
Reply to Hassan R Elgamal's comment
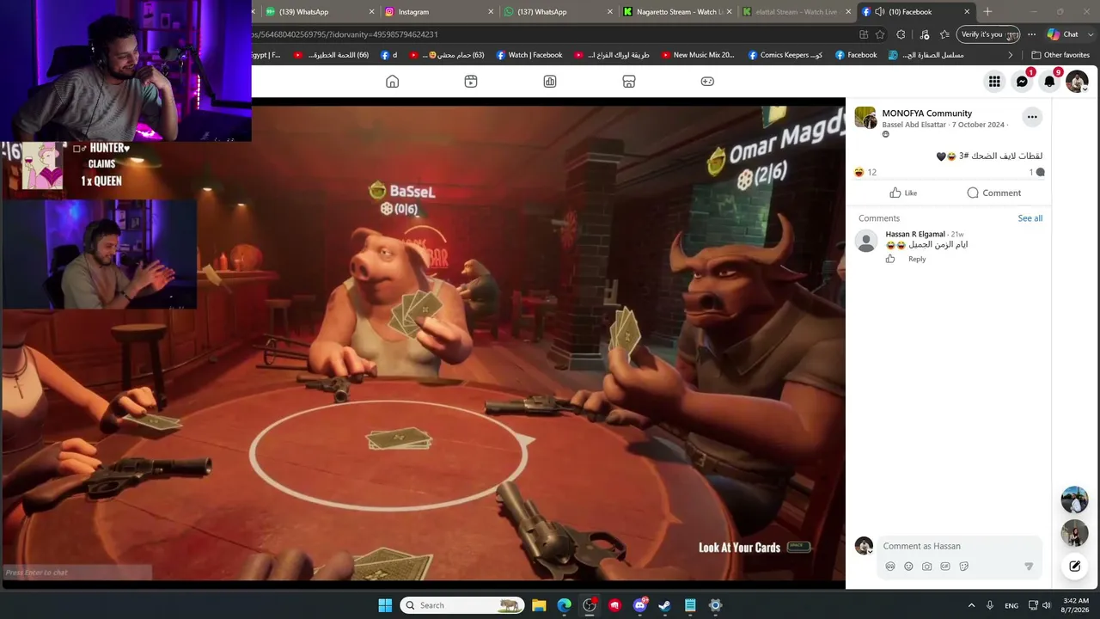click(x=917, y=259)
